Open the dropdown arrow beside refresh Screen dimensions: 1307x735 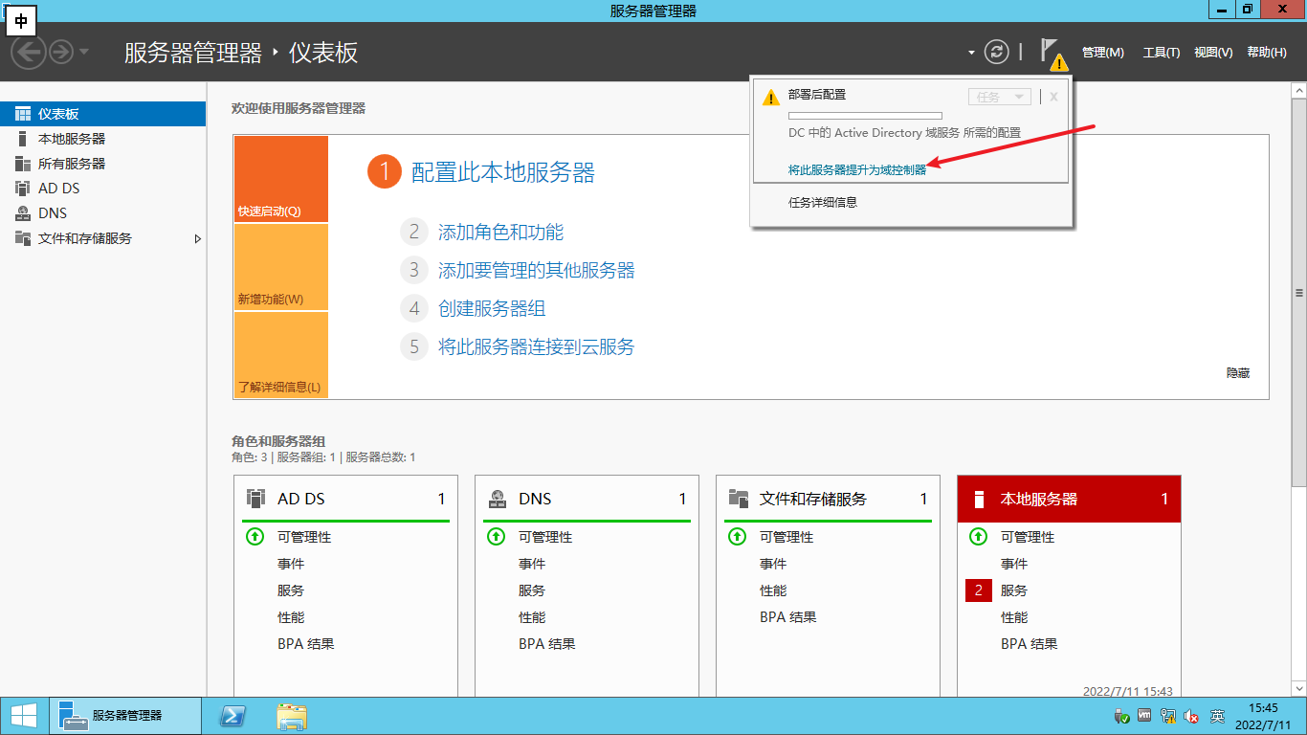[x=971, y=53]
